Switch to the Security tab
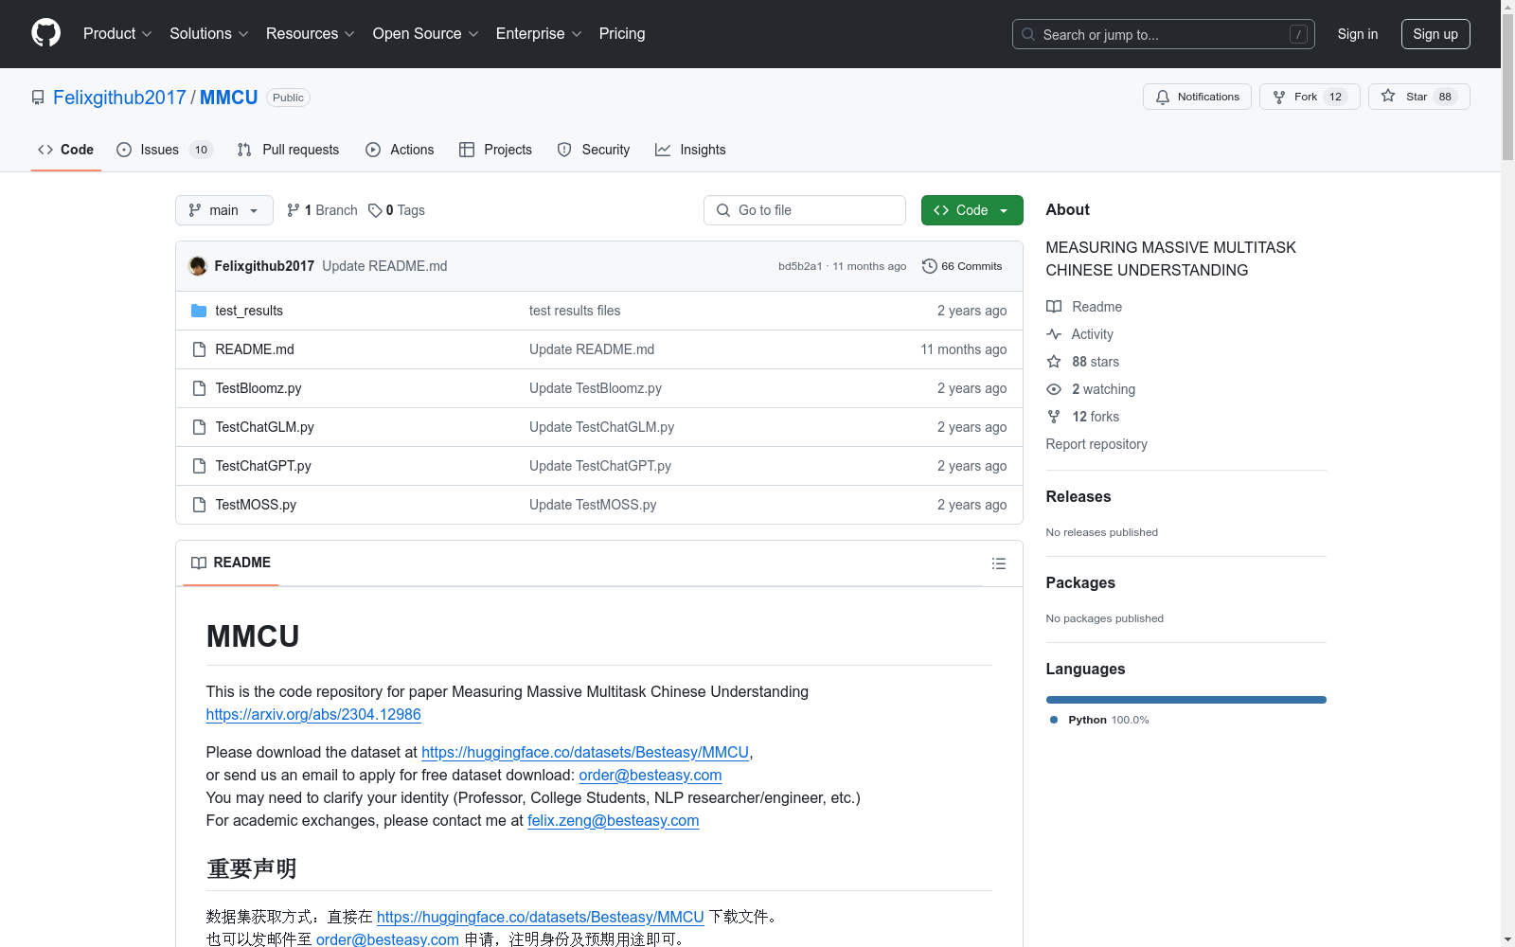 pos(594,150)
